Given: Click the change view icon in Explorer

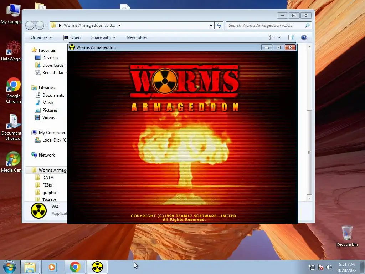Looking at the screenshot, I should click(271, 37).
